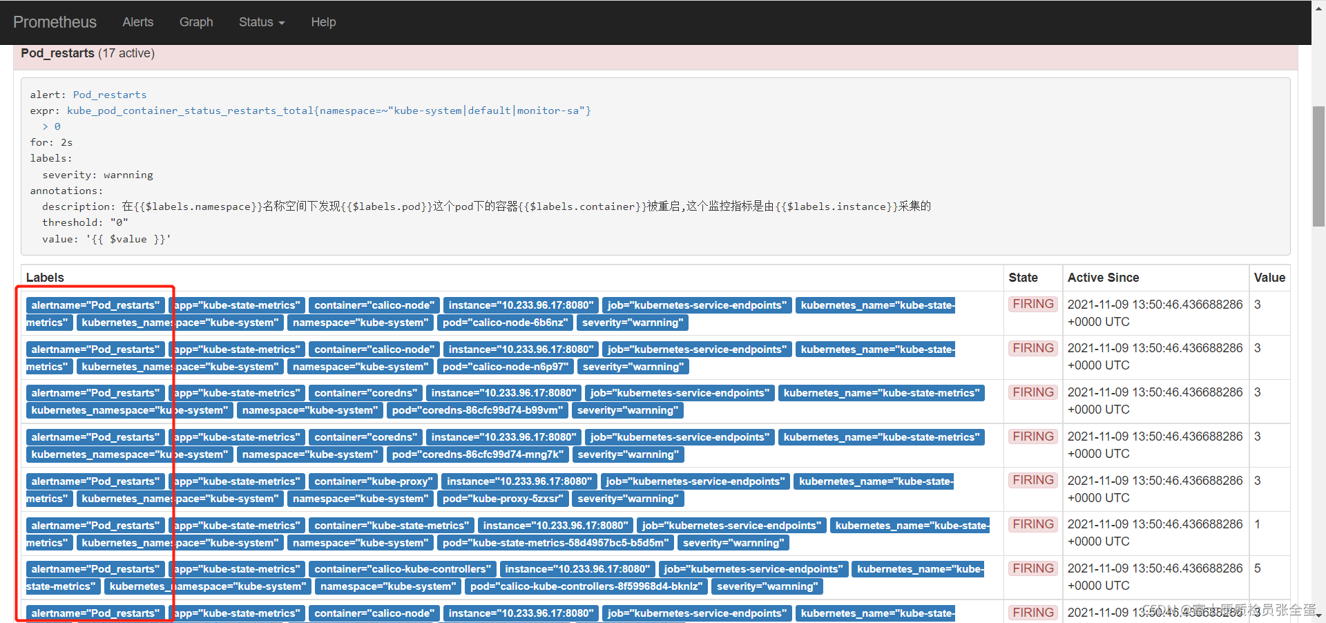Click value 5 in calico-kube-controllers row
Viewport: 1326px width, 623px height.
(x=1258, y=568)
